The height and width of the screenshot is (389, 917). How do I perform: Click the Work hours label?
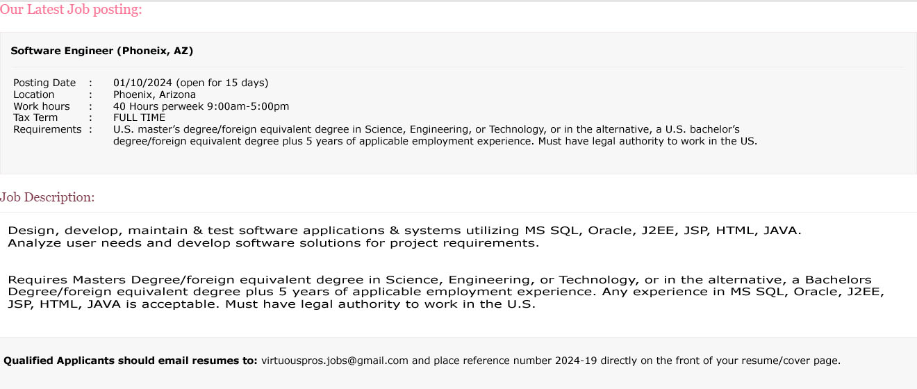[x=42, y=106]
